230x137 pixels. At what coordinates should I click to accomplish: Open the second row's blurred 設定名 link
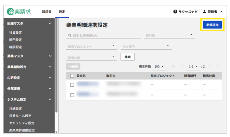point(87,94)
